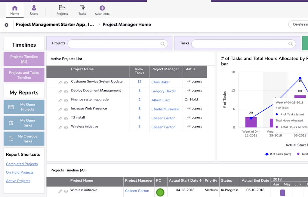Open 8 tasks for T3 install
The image size is (308, 197).
coord(140,118)
